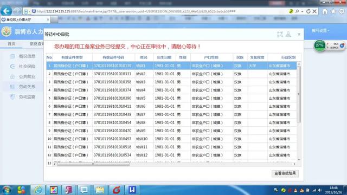The width and height of the screenshot is (347, 195).
Task: Select table row with ID 370101198101010470
Action: point(171,131)
